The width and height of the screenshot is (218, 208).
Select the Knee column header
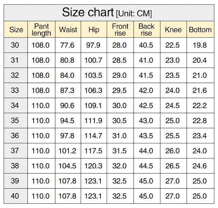[x=173, y=30]
